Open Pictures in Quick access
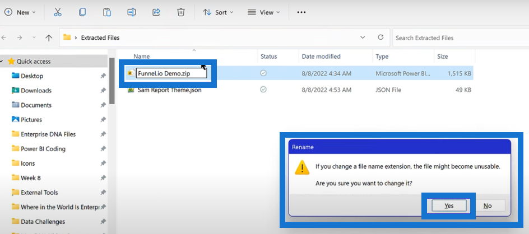The height and width of the screenshot is (234, 529). tap(31, 120)
